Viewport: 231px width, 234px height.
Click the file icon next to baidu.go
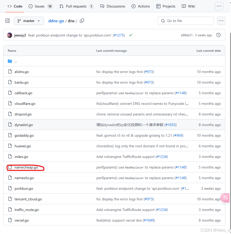10,82
